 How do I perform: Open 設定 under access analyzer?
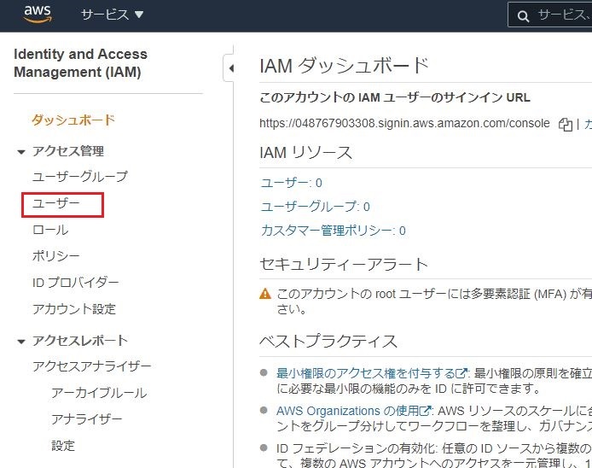pos(63,446)
